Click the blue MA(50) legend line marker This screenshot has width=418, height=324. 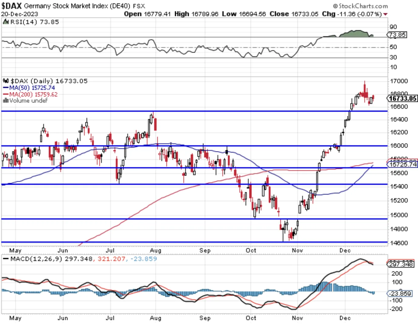(x=6, y=88)
